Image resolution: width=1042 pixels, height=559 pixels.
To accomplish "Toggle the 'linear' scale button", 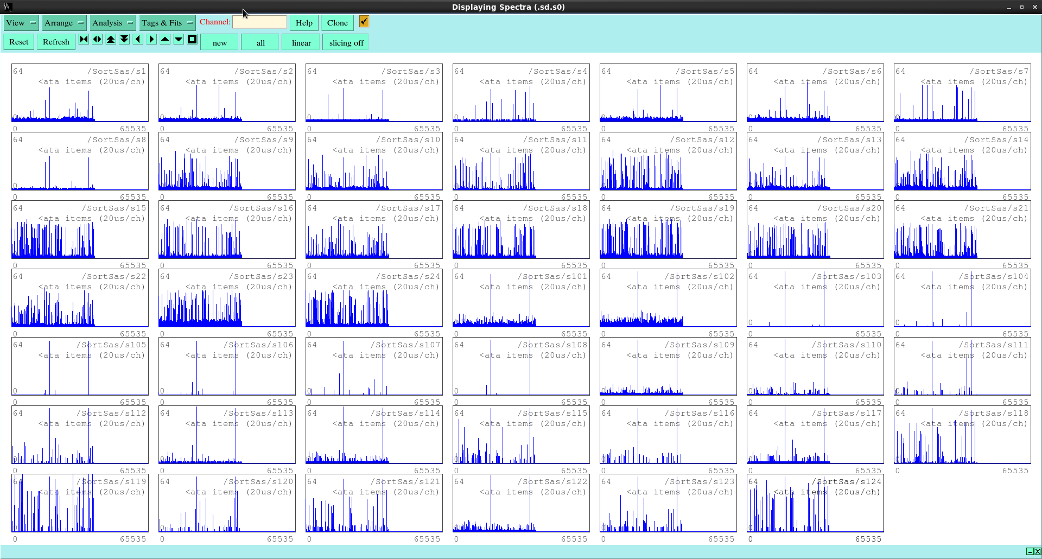I will [301, 43].
